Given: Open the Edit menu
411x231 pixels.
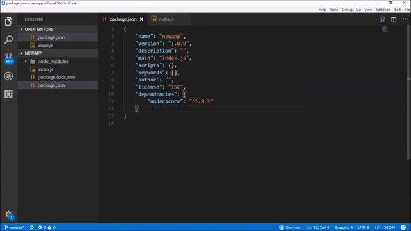Looking at the screenshot, I should coord(398,10).
